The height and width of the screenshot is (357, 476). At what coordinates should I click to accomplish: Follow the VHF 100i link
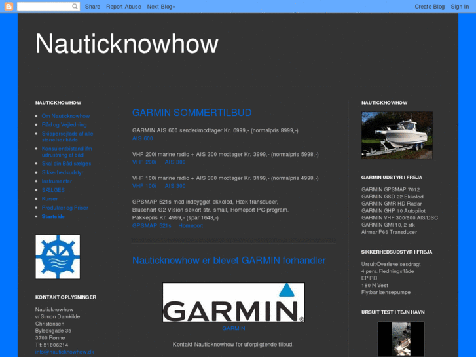(144, 185)
